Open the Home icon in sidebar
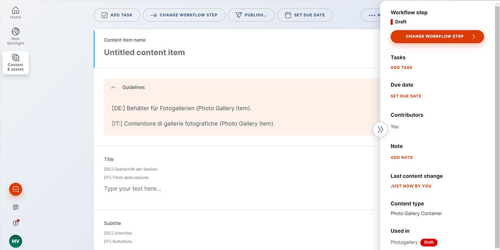Image resolution: width=500 pixels, height=250 pixels. coord(16,12)
